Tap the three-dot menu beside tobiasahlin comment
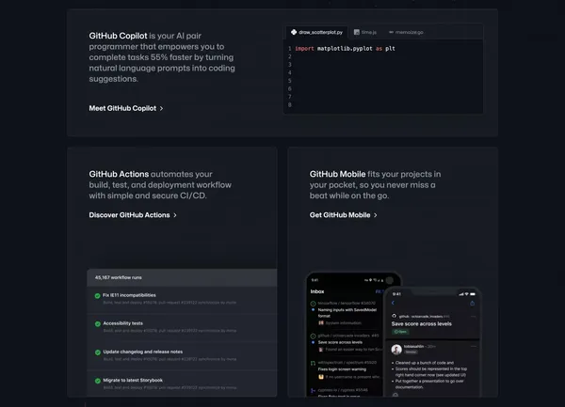This screenshot has width=565, height=407. coord(474,346)
